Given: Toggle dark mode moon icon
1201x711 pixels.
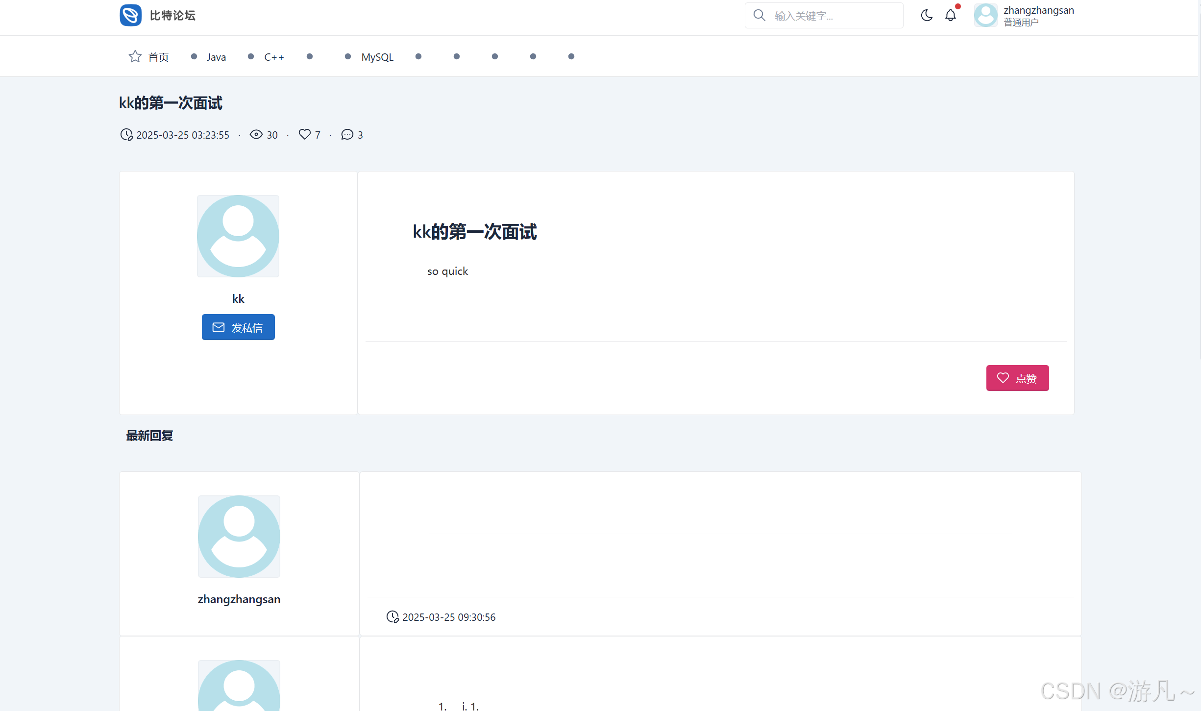Looking at the screenshot, I should click(x=926, y=15).
